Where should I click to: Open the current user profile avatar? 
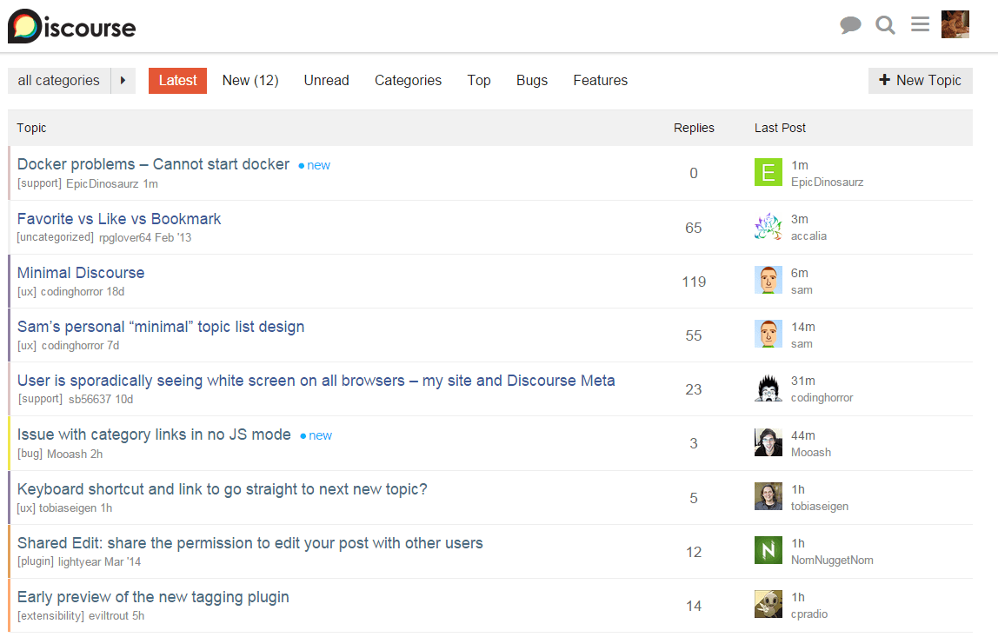(x=955, y=24)
